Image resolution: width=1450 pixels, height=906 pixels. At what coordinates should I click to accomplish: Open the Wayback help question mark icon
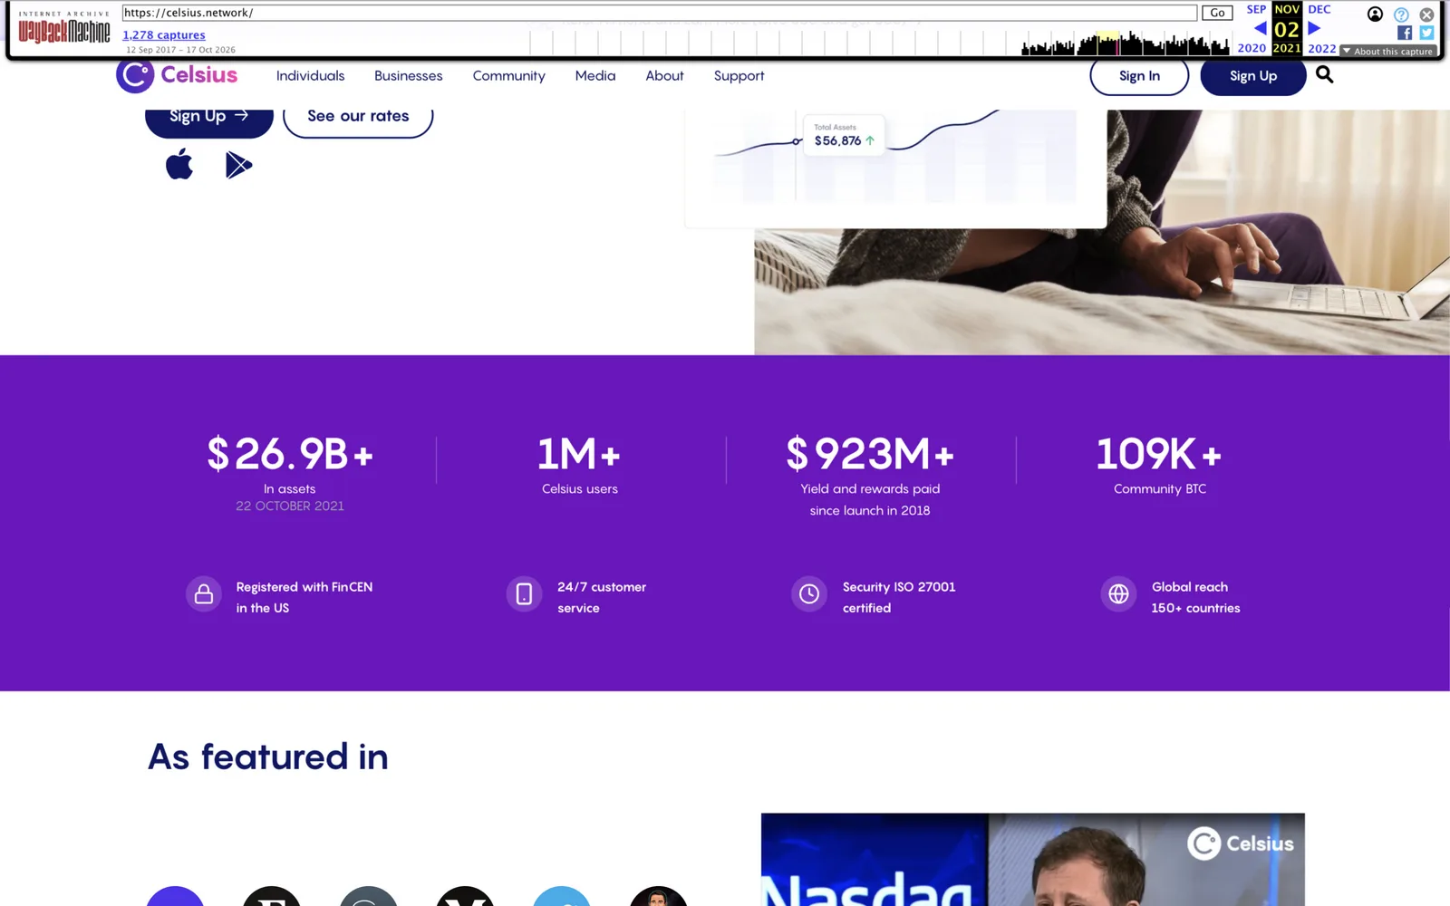1401,14
